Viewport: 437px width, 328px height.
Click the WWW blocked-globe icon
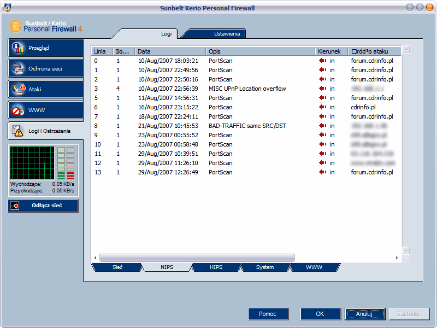[x=18, y=110]
